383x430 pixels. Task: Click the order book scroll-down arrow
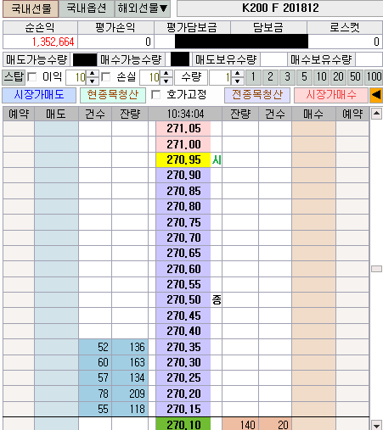click(x=376, y=425)
